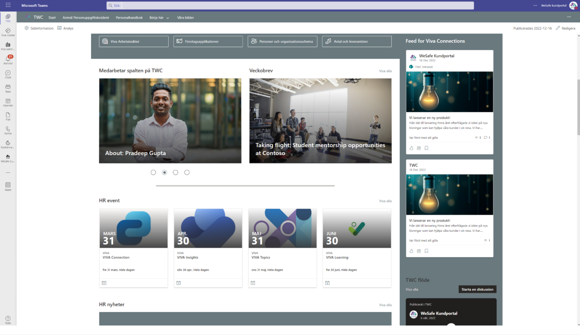Screen dimensions: 580x335
Task: Like the first WeSafe Kundportal post
Action: 411,148
